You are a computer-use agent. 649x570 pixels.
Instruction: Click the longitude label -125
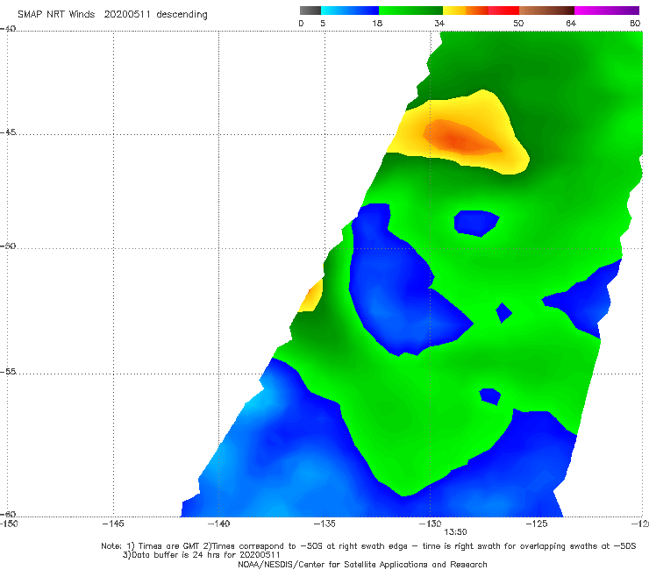click(x=537, y=524)
